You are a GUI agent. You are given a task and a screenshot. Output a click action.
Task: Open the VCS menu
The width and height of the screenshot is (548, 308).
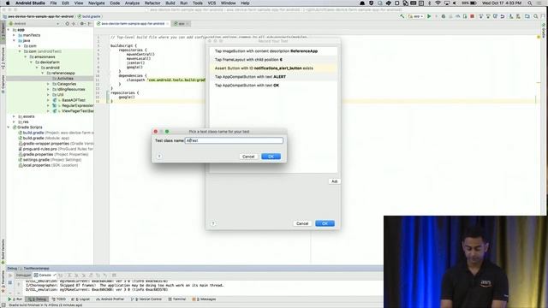[x=211, y=3]
